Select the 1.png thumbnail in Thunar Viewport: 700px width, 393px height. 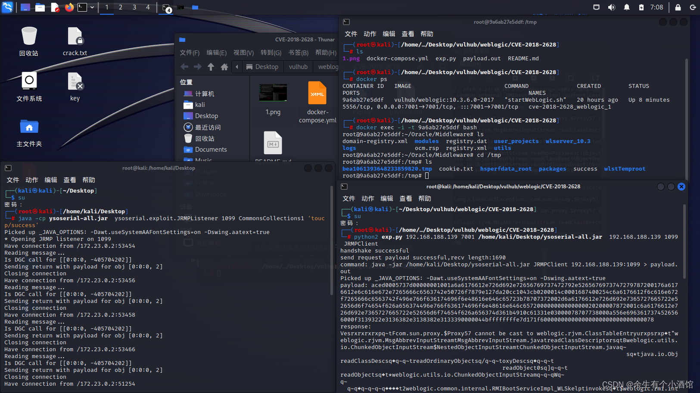273,99
